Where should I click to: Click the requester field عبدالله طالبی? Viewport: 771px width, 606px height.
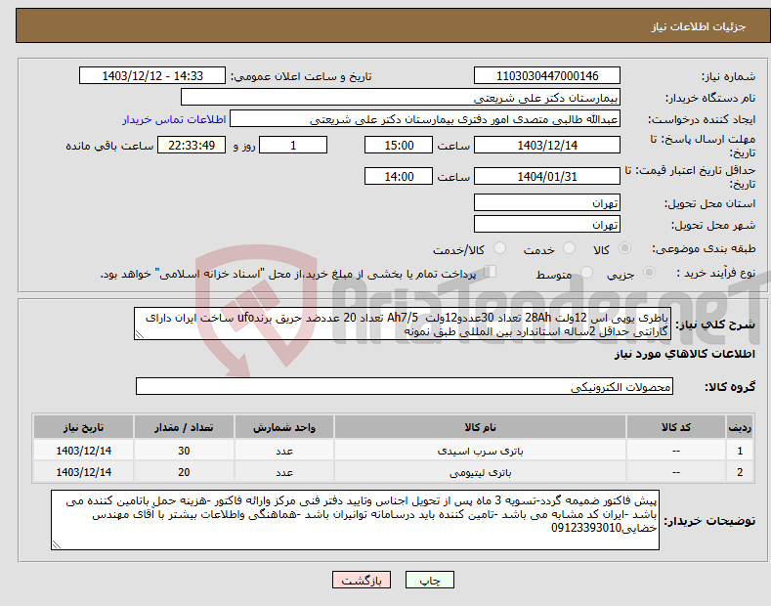click(x=425, y=119)
